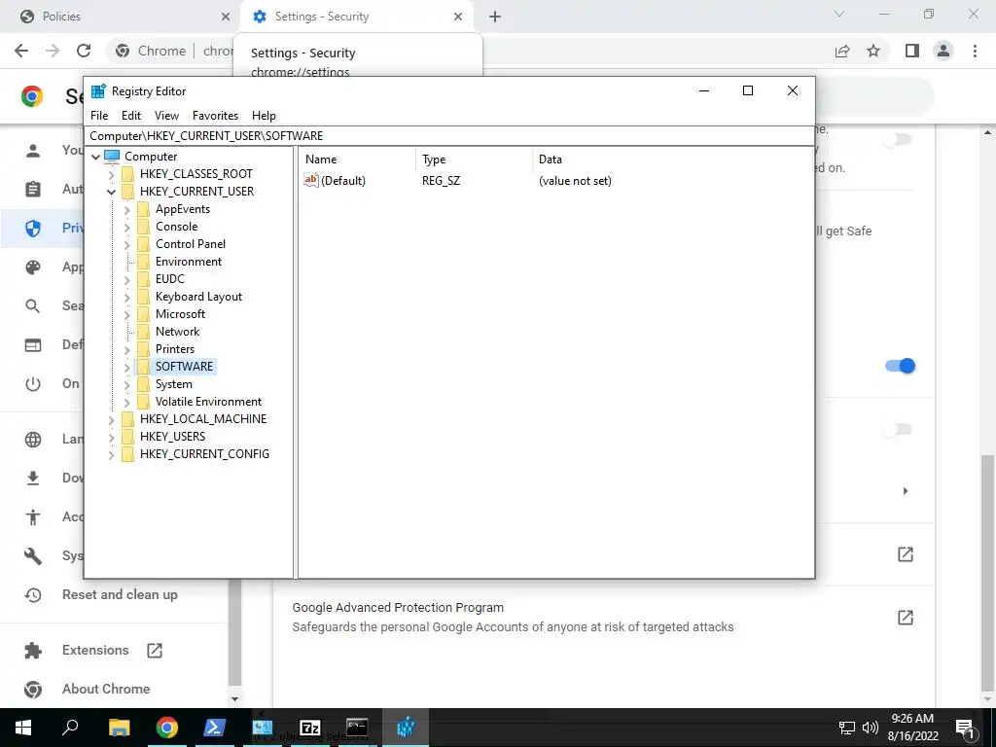Open the About Chrome page

pyautogui.click(x=106, y=689)
